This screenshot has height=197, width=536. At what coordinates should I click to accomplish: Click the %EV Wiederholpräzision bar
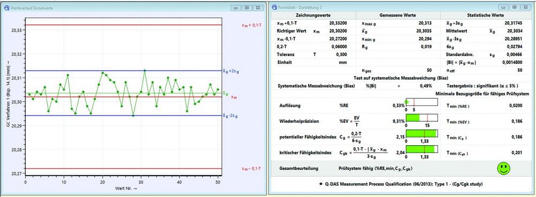coord(421,118)
